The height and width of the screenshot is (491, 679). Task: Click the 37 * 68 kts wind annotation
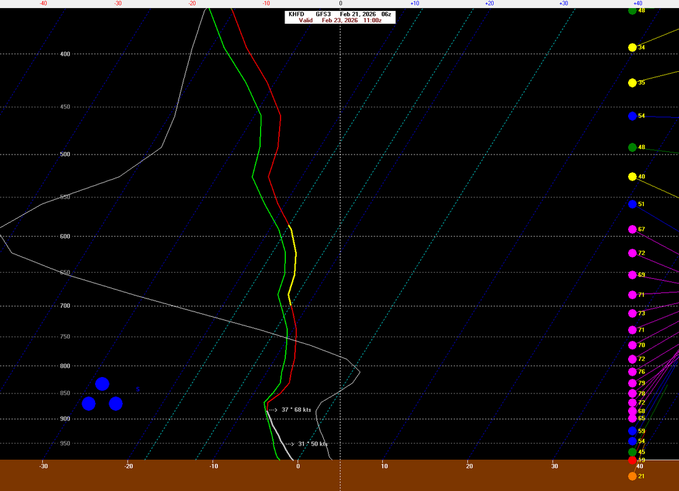pyautogui.click(x=296, y=410)
